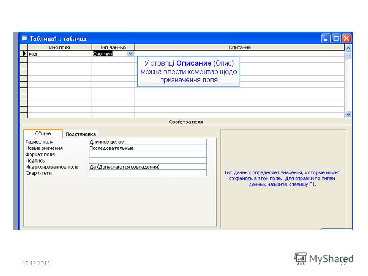Click the vertical scrollbar thumb of the field grid
Image resolution: width=368 pixels, height=276 pixels.
(348, 56)
